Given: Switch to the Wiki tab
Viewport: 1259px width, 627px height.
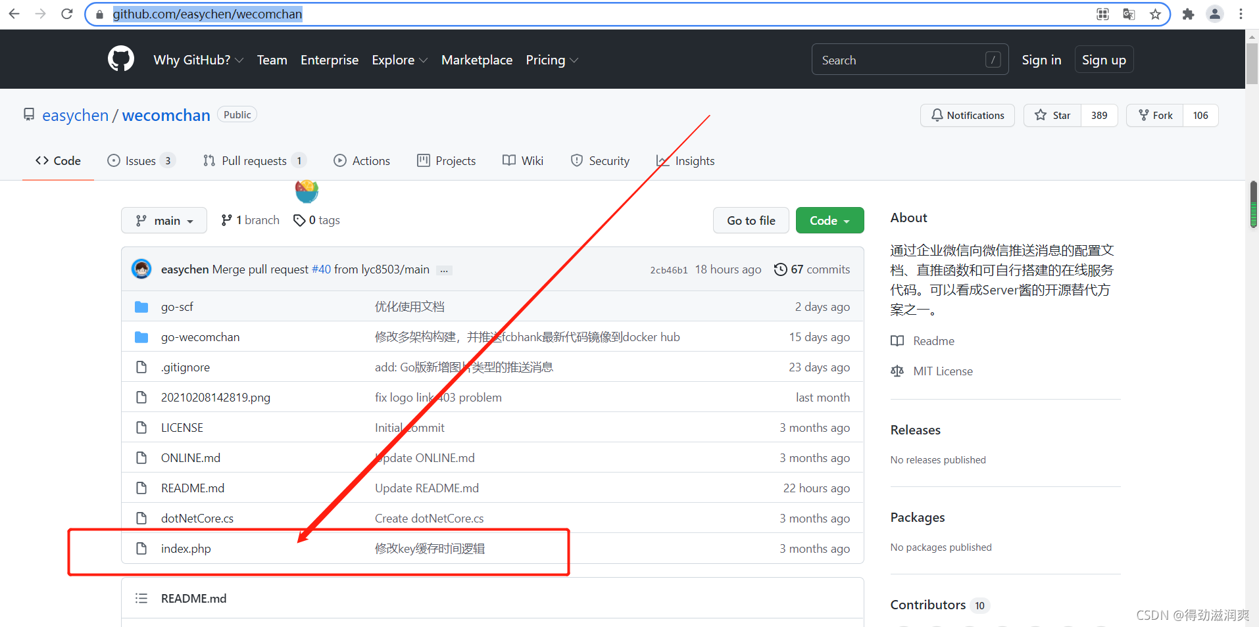Looking at the screenshot, I should [523, 160].
